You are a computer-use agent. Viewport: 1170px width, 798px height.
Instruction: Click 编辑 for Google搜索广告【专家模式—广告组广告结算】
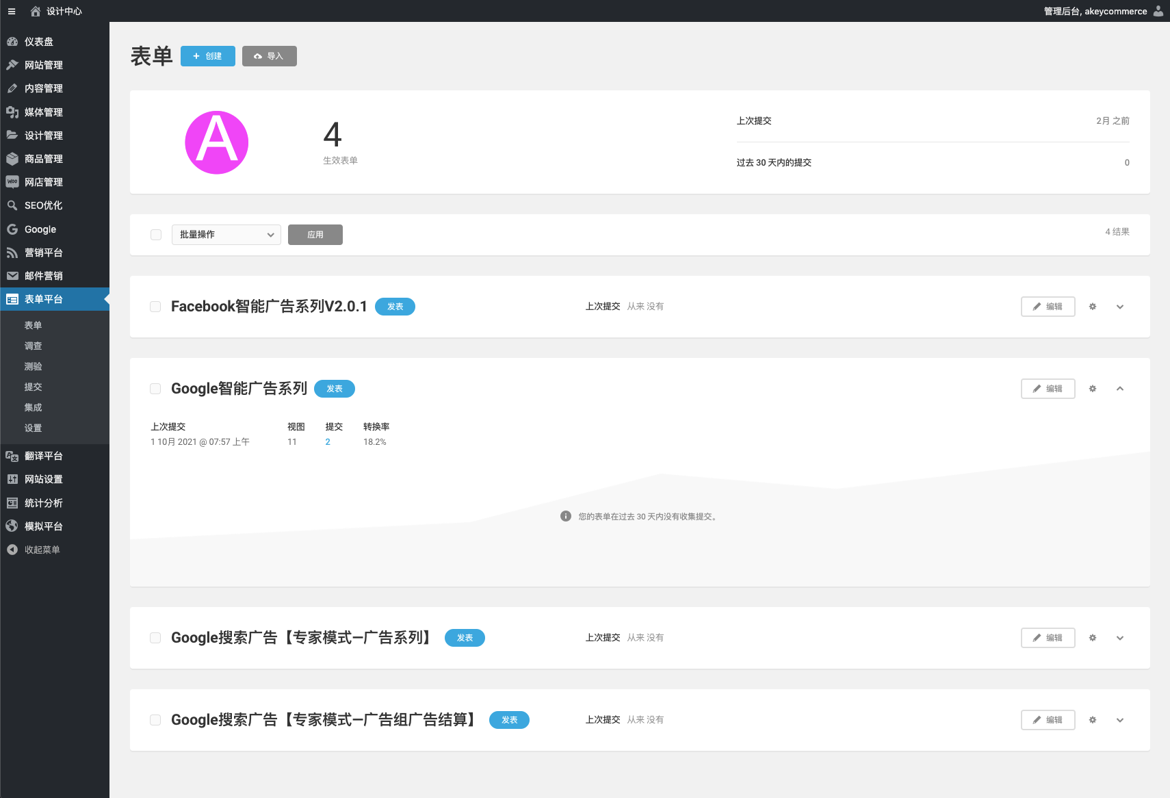(x=1048, y=720)
